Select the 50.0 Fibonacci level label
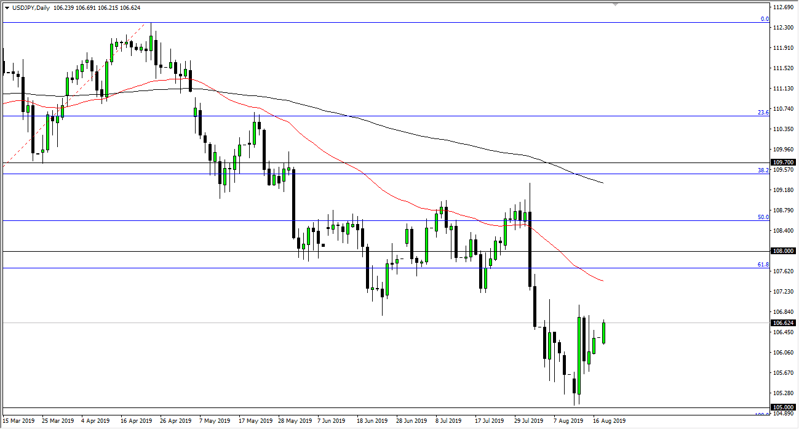Image resolution: width=799 pixels, height=429 pixels. [x=763, y=217]
